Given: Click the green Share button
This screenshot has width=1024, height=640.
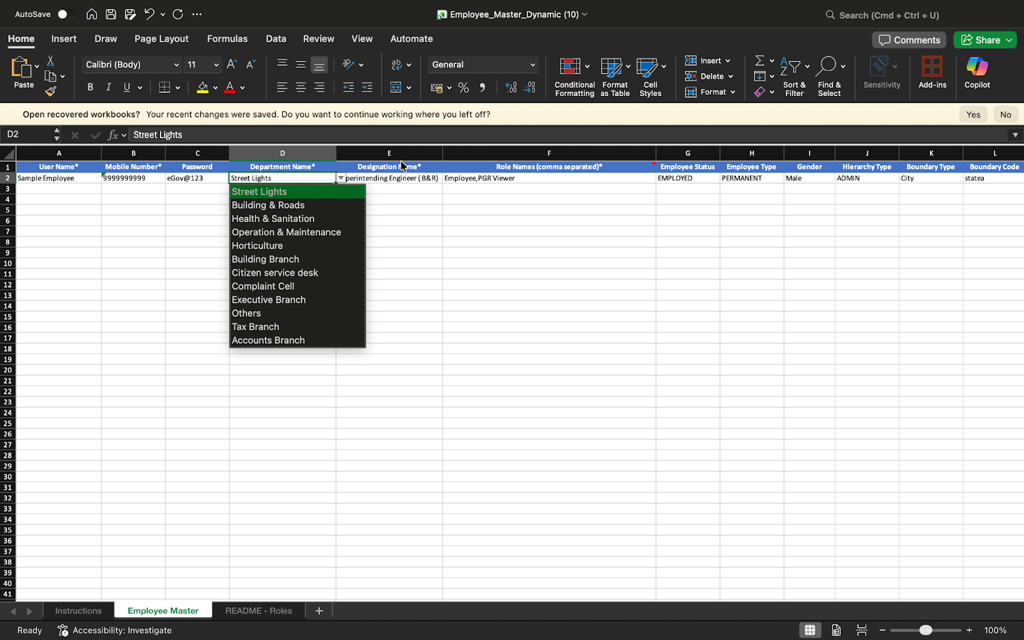Looking at the screenshot, I should [985, 40].
